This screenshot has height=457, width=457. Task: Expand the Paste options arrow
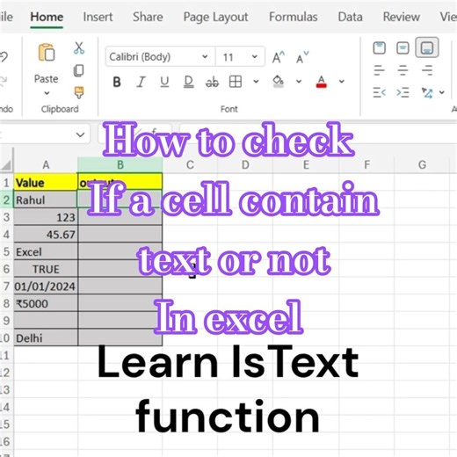47,93
